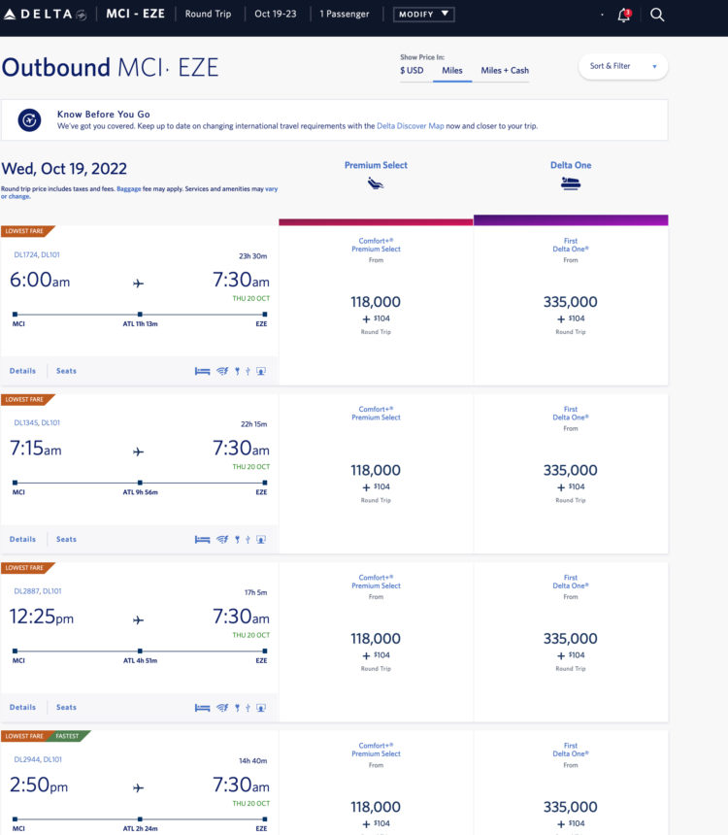Expand the MODIFY search dropdown
The height and width of the screenshot is (835, 728).
pos(423,15)
